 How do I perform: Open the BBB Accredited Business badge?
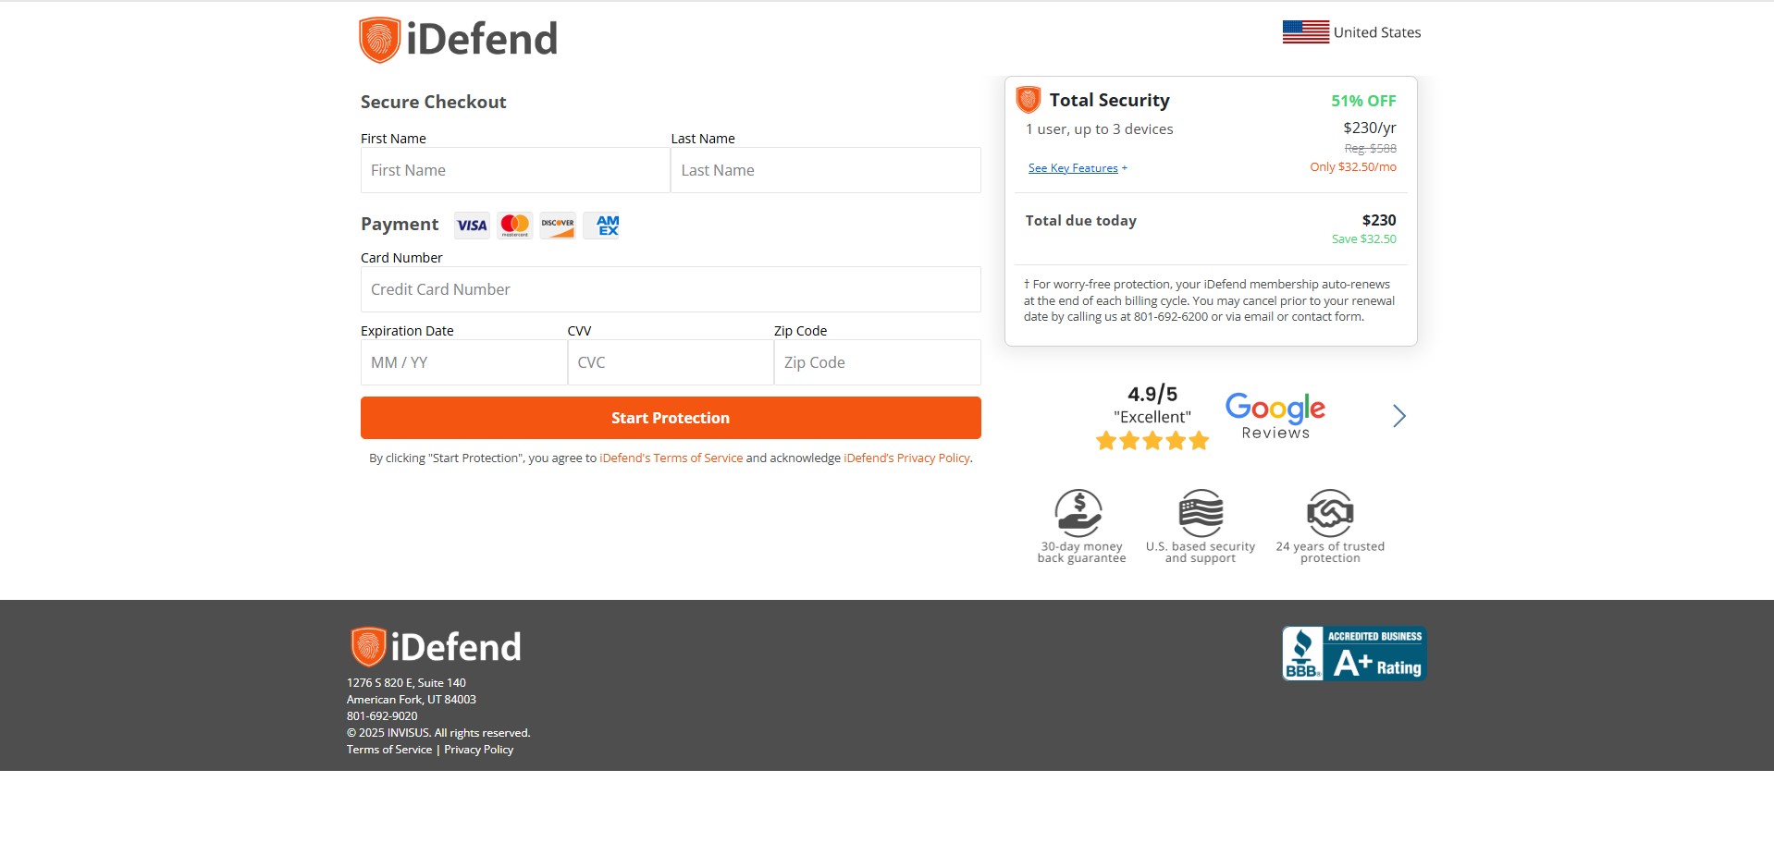tap(1354, 654)
